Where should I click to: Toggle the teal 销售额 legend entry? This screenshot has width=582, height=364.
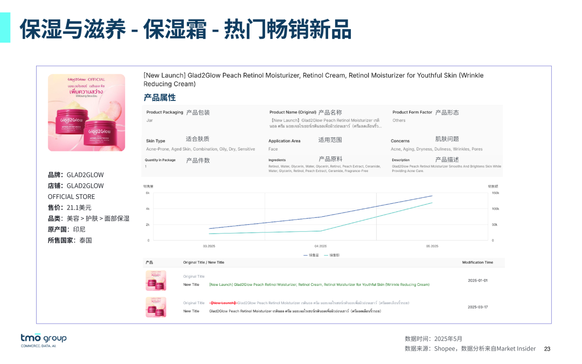click(332, 255)
